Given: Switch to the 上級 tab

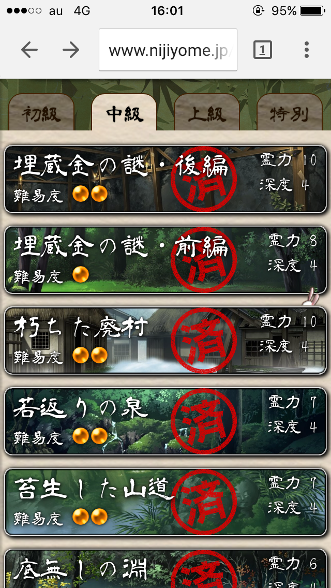Looking at the screenshot, I should tap(207, 112).
